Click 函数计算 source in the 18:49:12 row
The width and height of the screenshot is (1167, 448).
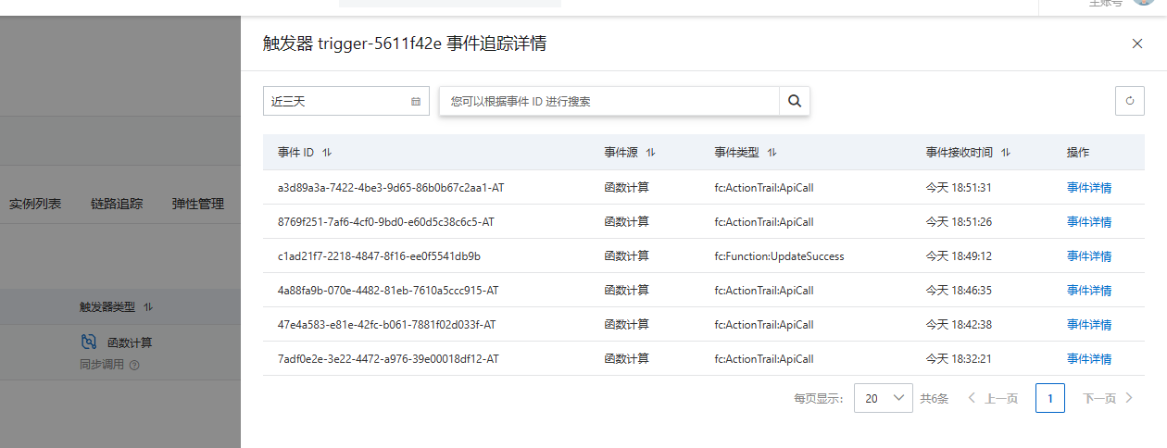pyautogui.click(x=627, y=255)
